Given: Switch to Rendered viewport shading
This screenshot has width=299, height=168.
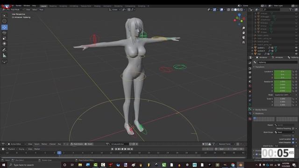Looking at the screenshot, I should tap(242, 9).
